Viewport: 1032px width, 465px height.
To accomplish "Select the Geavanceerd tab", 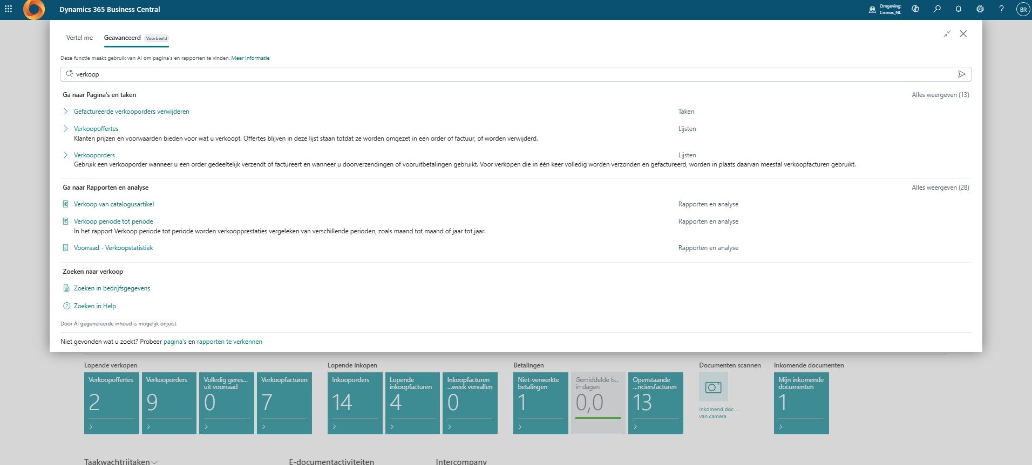I will coord(122,38).
